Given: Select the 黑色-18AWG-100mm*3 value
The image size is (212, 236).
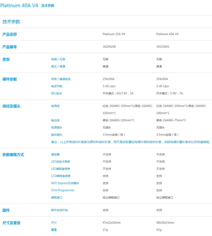Looking at the screenshot, I should click(118, 120).
